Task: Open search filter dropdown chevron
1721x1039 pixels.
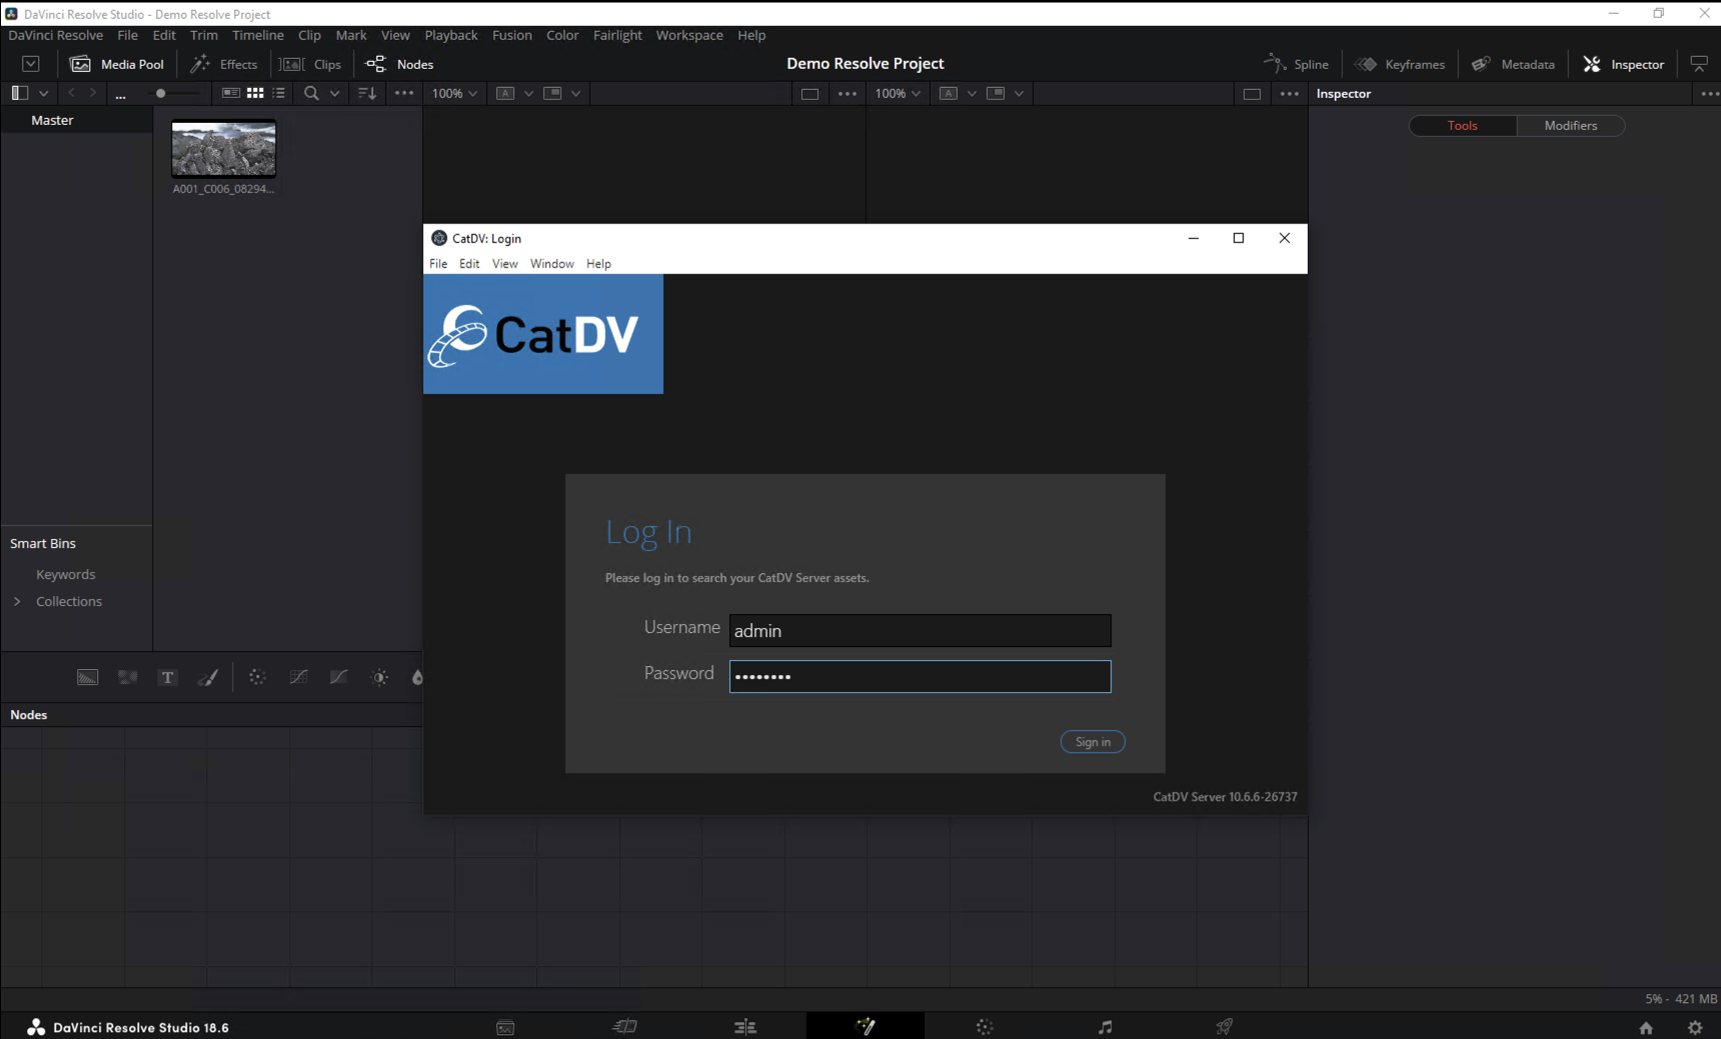Action: click(x=335, y=94)
